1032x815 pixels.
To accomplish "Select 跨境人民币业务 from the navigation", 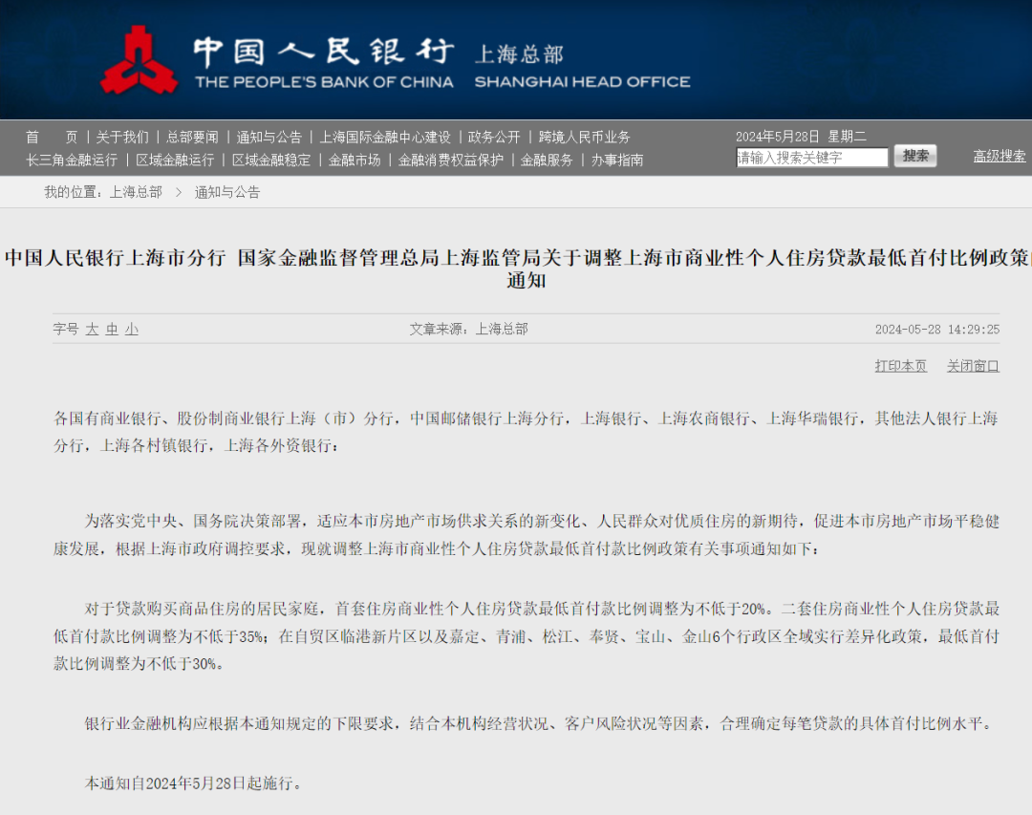I will 584,137.
